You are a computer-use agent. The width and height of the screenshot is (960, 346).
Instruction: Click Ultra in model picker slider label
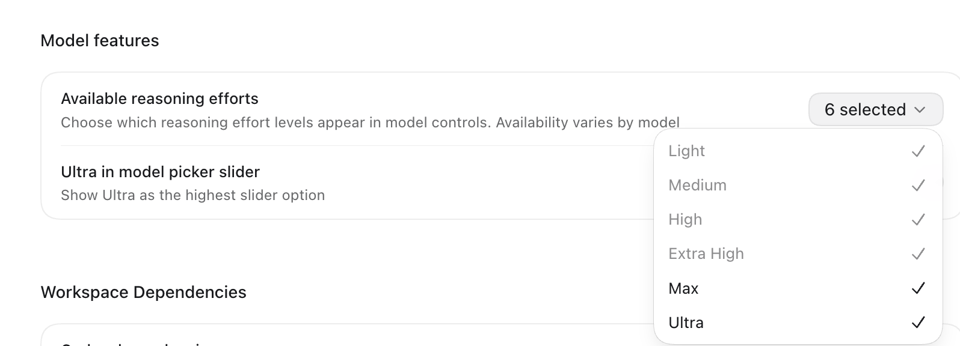click(x=160, y=172)
